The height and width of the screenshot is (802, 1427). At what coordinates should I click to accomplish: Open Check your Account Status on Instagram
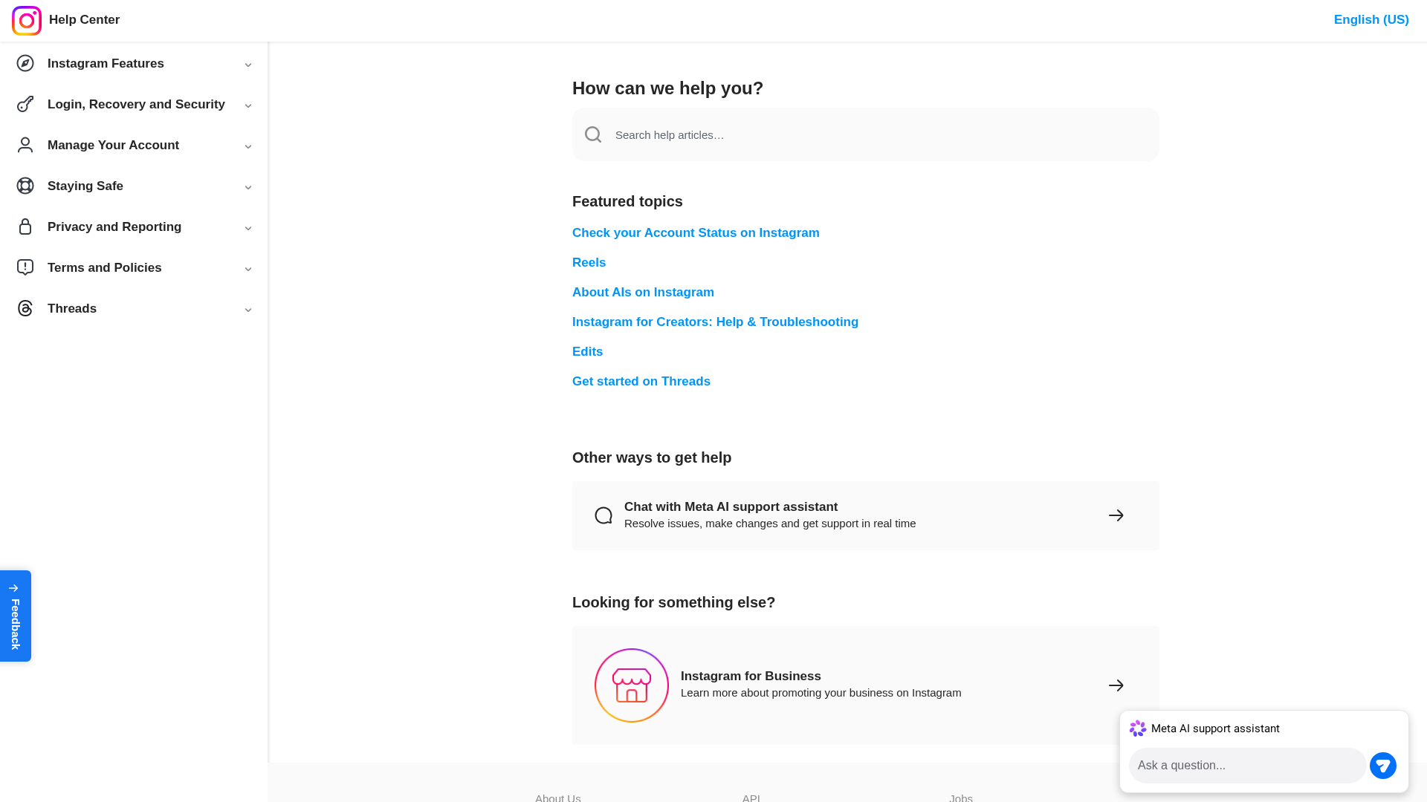click(x=696, y=233)
